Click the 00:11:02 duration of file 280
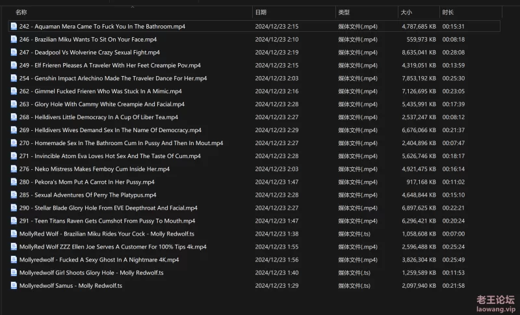The width and height of the screenshot is (520, 315). [453, 182]
